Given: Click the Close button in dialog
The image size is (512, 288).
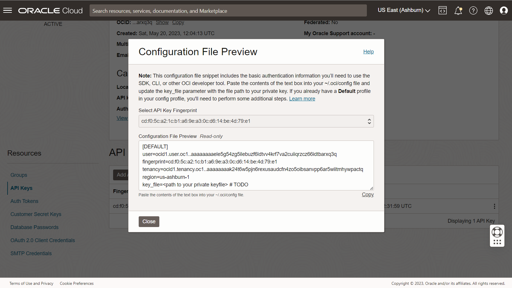Looking at the screenshot, I should click(149, 222).
